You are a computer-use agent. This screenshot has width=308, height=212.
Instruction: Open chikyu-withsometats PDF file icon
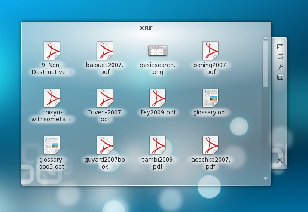[52, 98]
